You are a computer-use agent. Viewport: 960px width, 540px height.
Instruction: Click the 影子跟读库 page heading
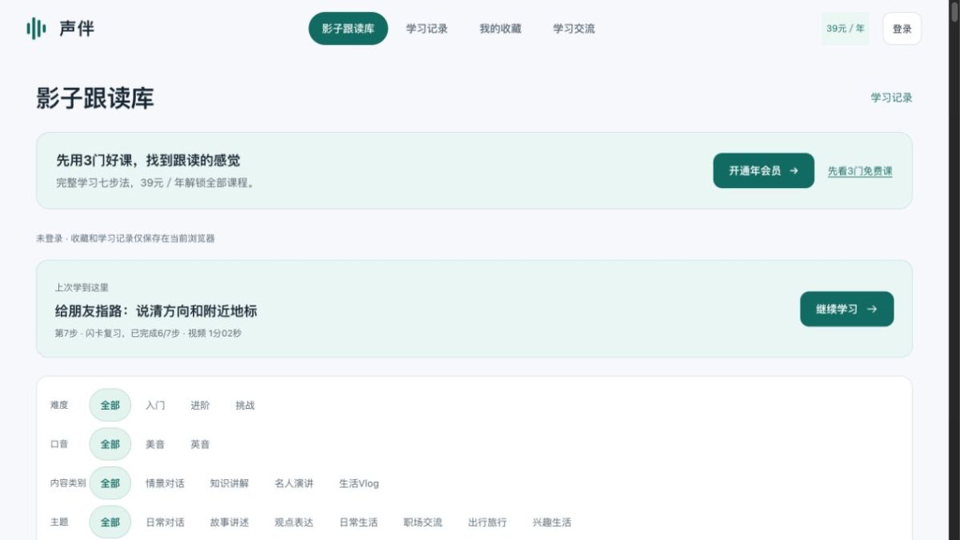pos(95,98)
